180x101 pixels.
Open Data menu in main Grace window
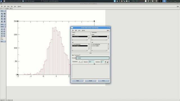click(8, 6)
